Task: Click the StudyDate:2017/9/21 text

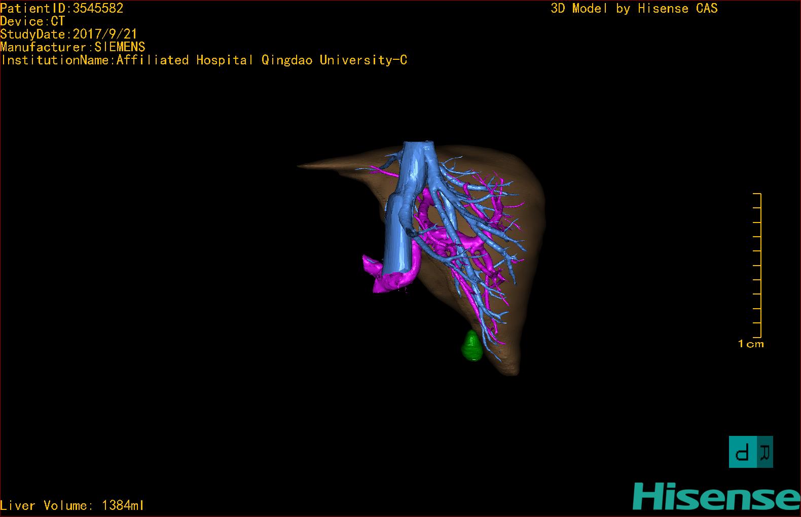Action: (x=69, y=34)
